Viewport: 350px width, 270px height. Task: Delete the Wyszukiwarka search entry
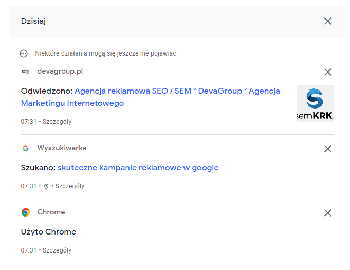point(328,149)
